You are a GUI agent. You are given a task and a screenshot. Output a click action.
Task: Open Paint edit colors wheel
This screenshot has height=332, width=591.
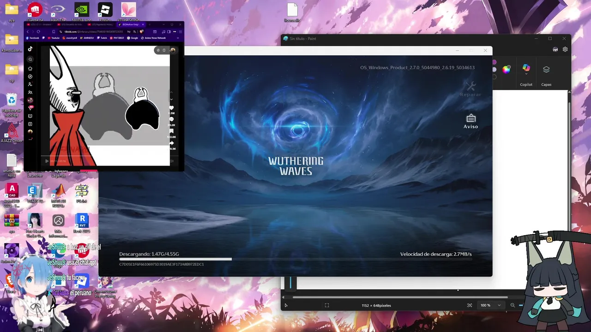[507, 70]
